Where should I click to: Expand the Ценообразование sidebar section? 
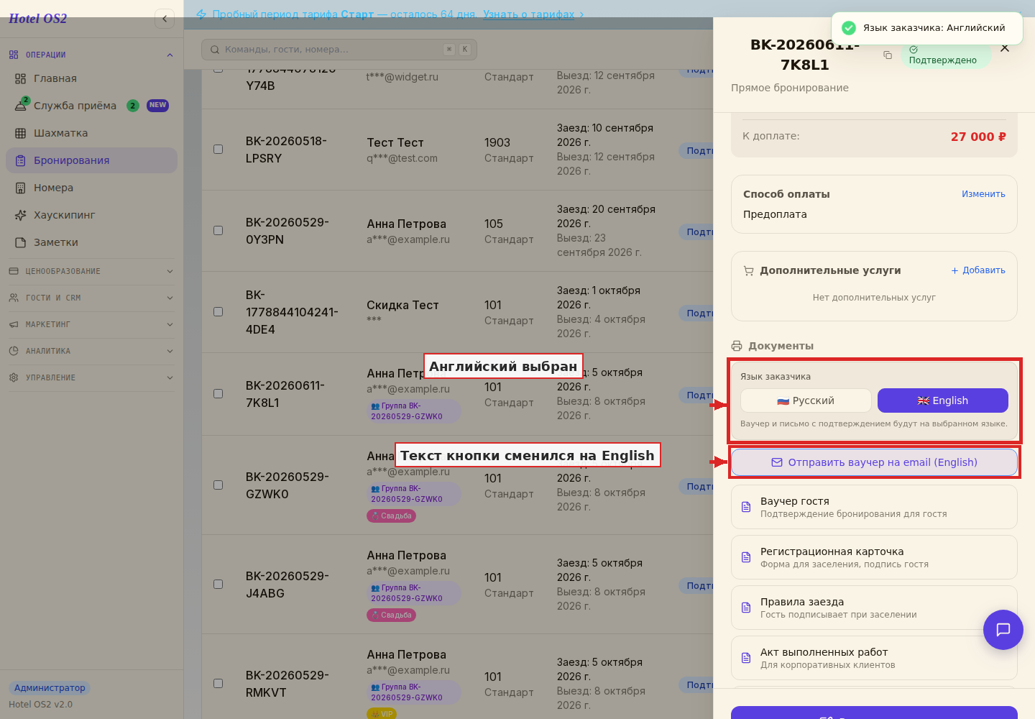[91, 271]
